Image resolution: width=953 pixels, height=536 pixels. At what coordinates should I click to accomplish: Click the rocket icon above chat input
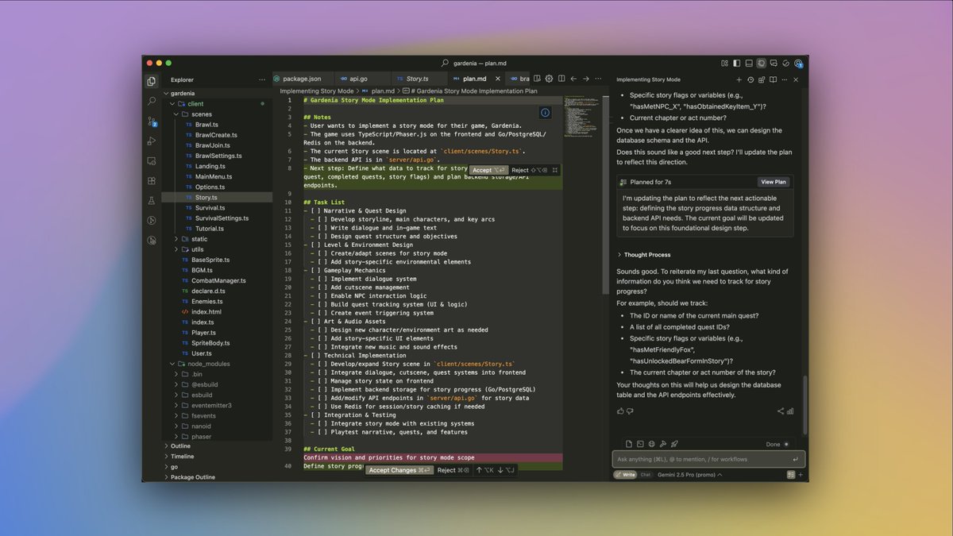tap(673, 444)
